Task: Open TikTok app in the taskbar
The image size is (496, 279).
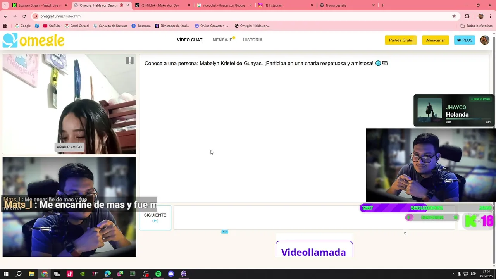Action: 70,274
